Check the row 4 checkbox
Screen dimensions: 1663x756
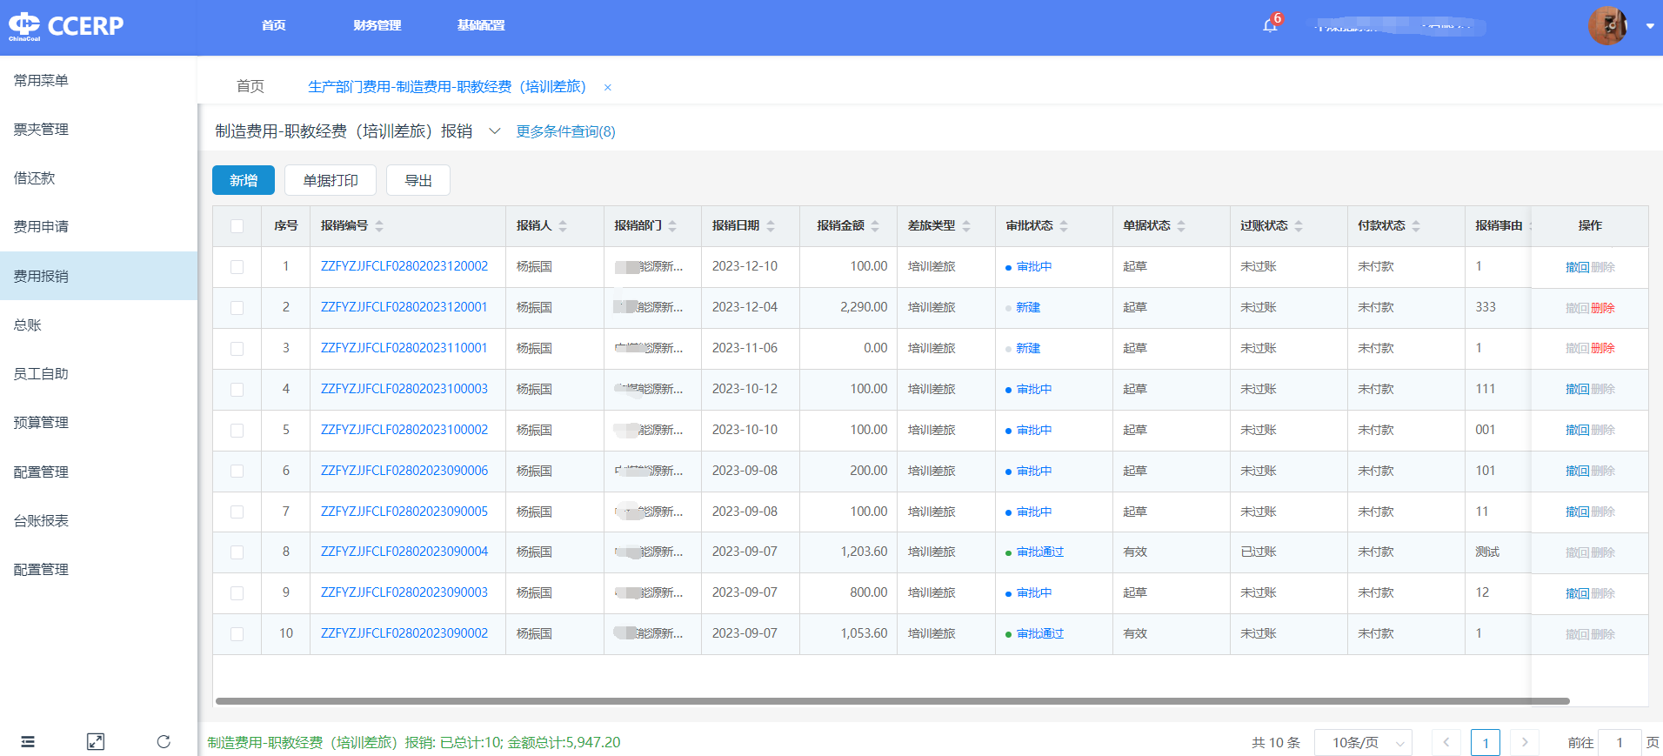tap(237, 390)
